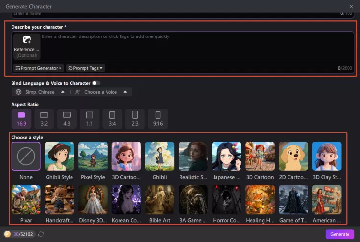
Task: Select the 3:4 aspect ratio
Action: click(x=112, y=119)
